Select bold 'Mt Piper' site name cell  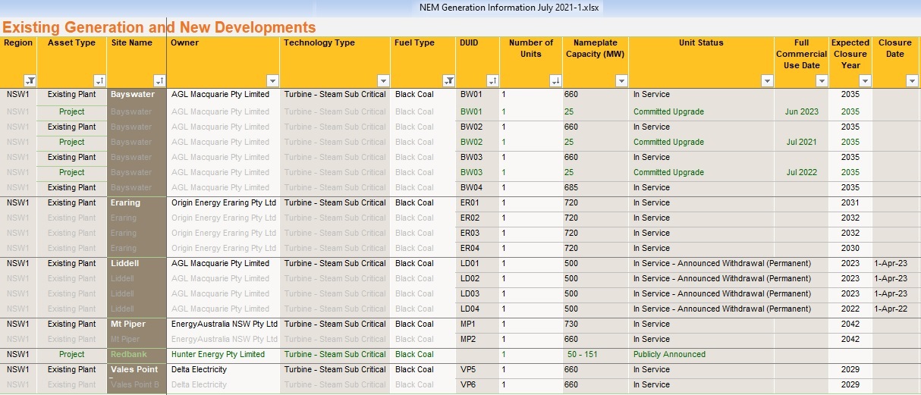[137, 324]
